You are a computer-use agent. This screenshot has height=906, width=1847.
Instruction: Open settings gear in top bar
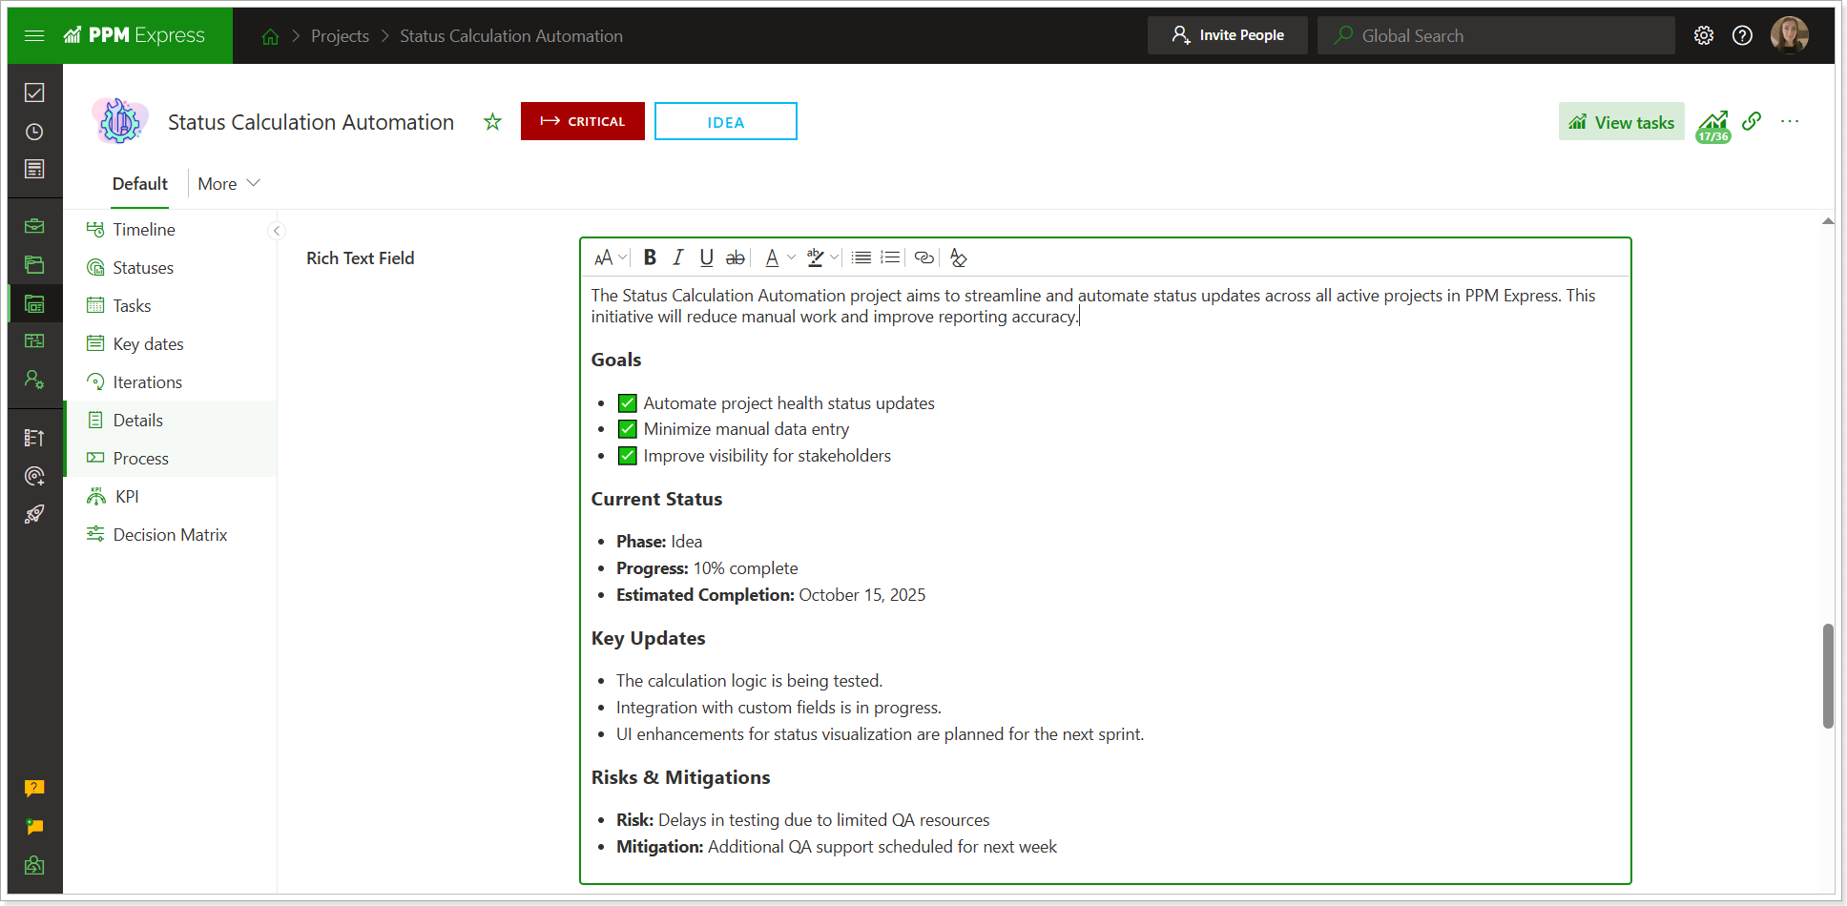[x=1704, y=35]
